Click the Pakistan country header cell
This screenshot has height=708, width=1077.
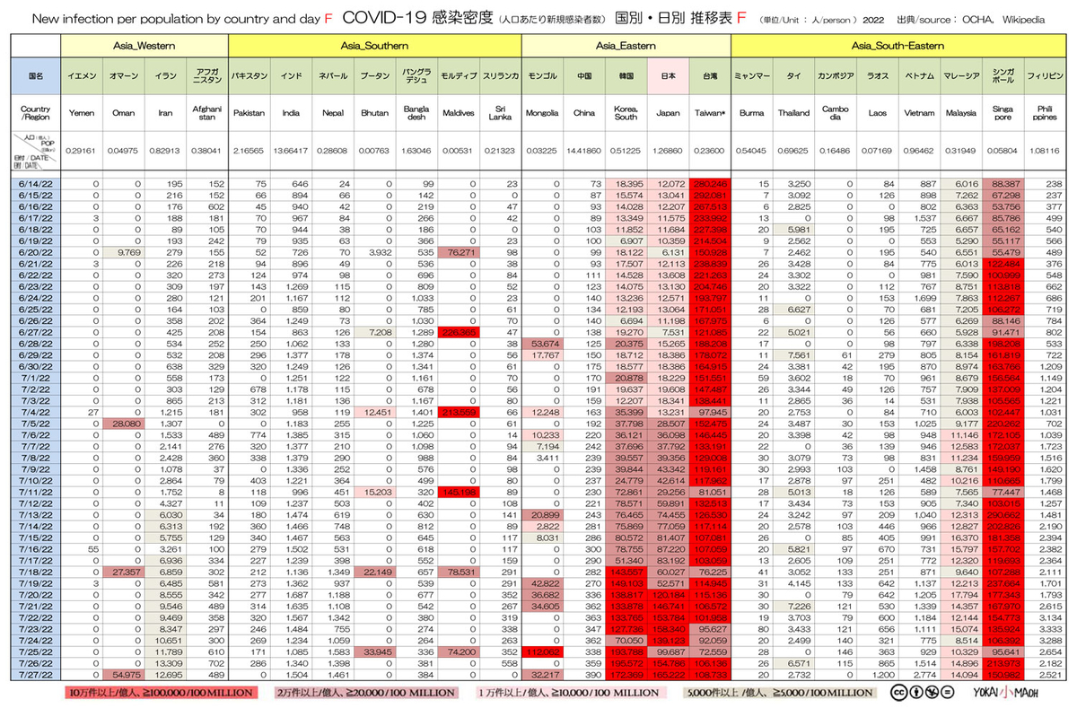click(250, 114)
